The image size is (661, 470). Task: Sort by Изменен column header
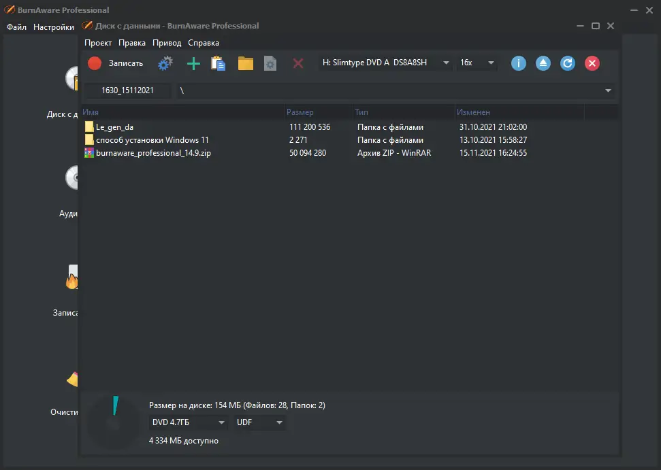520,112
